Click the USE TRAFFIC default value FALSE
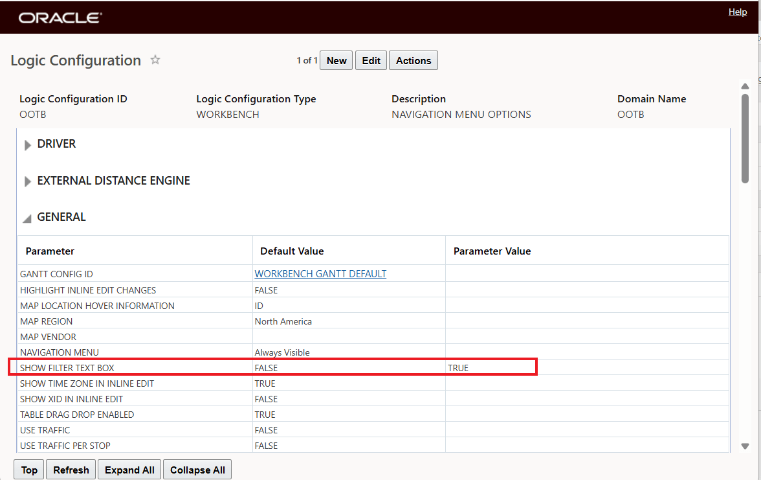The image size is (761, 480). [x=266, y=429]
